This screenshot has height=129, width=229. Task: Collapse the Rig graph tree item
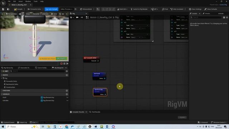coord(2,78)
